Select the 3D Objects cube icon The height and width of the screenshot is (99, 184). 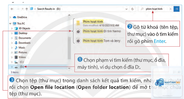[16, 29]
